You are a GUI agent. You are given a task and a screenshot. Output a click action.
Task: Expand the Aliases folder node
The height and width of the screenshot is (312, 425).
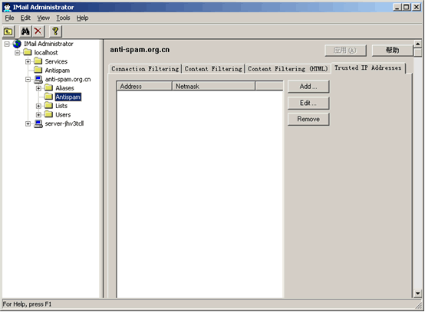coord(38,88)
